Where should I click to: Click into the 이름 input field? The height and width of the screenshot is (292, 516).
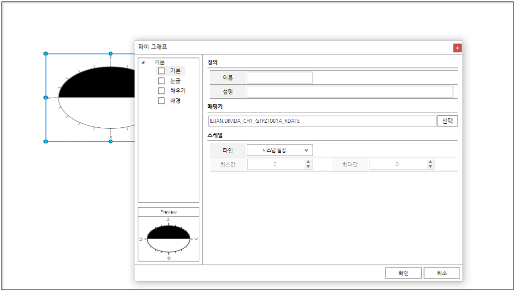(280, 77)
